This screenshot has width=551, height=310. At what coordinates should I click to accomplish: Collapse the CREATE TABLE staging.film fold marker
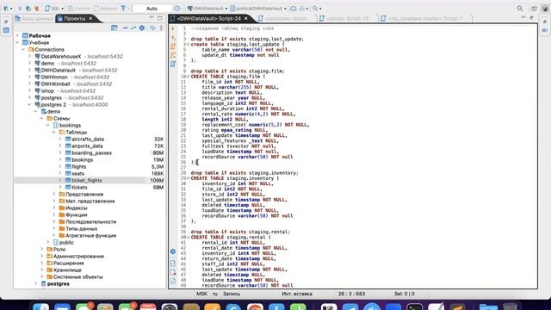point(188,77)
